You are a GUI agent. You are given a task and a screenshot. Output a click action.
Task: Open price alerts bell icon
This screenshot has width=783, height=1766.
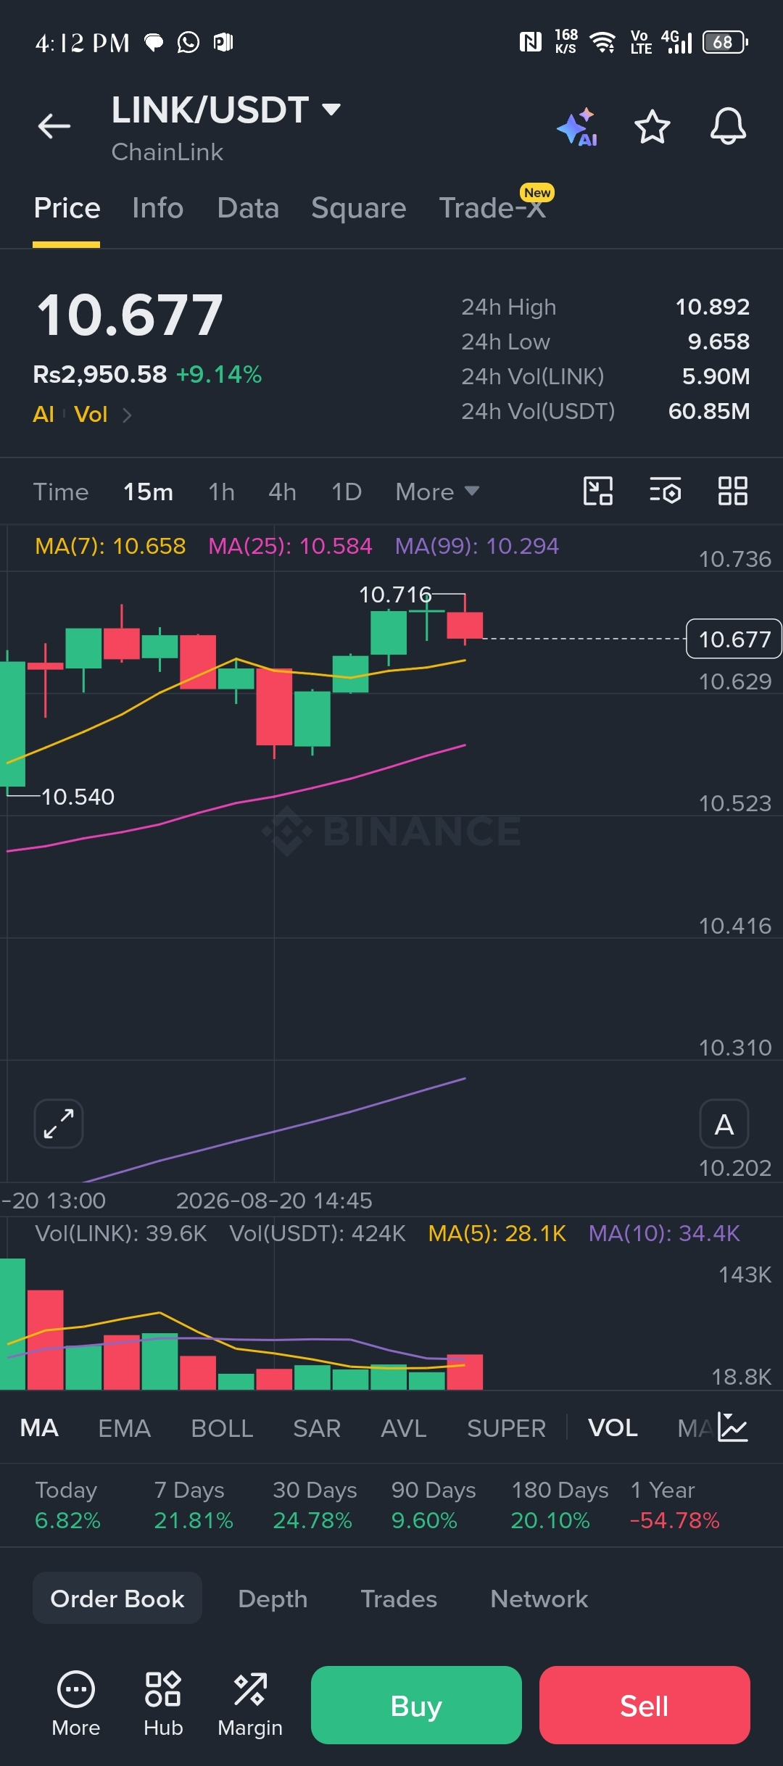[x=728, y=127]
